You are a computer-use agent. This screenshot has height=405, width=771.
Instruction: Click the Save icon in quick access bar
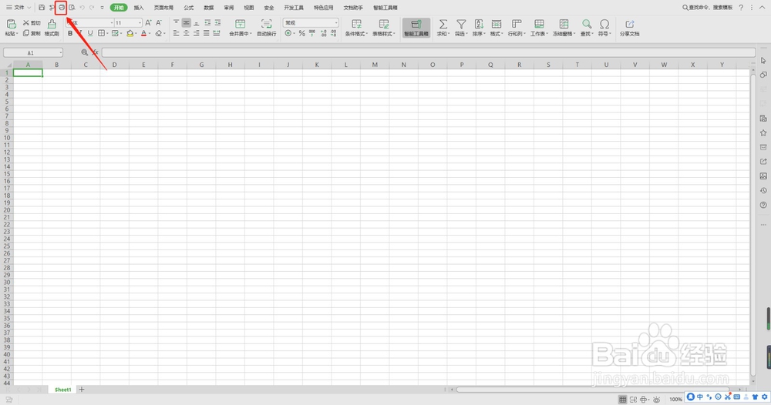[x=42, y=8]
